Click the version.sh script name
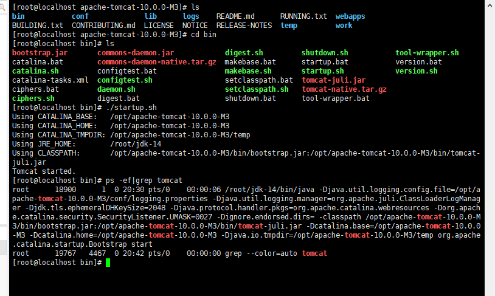 click(x=417, y=71)
